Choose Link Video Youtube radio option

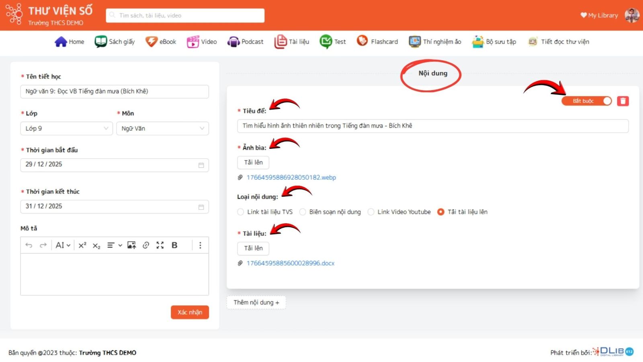pyautogui.click(x=371, y=212)
